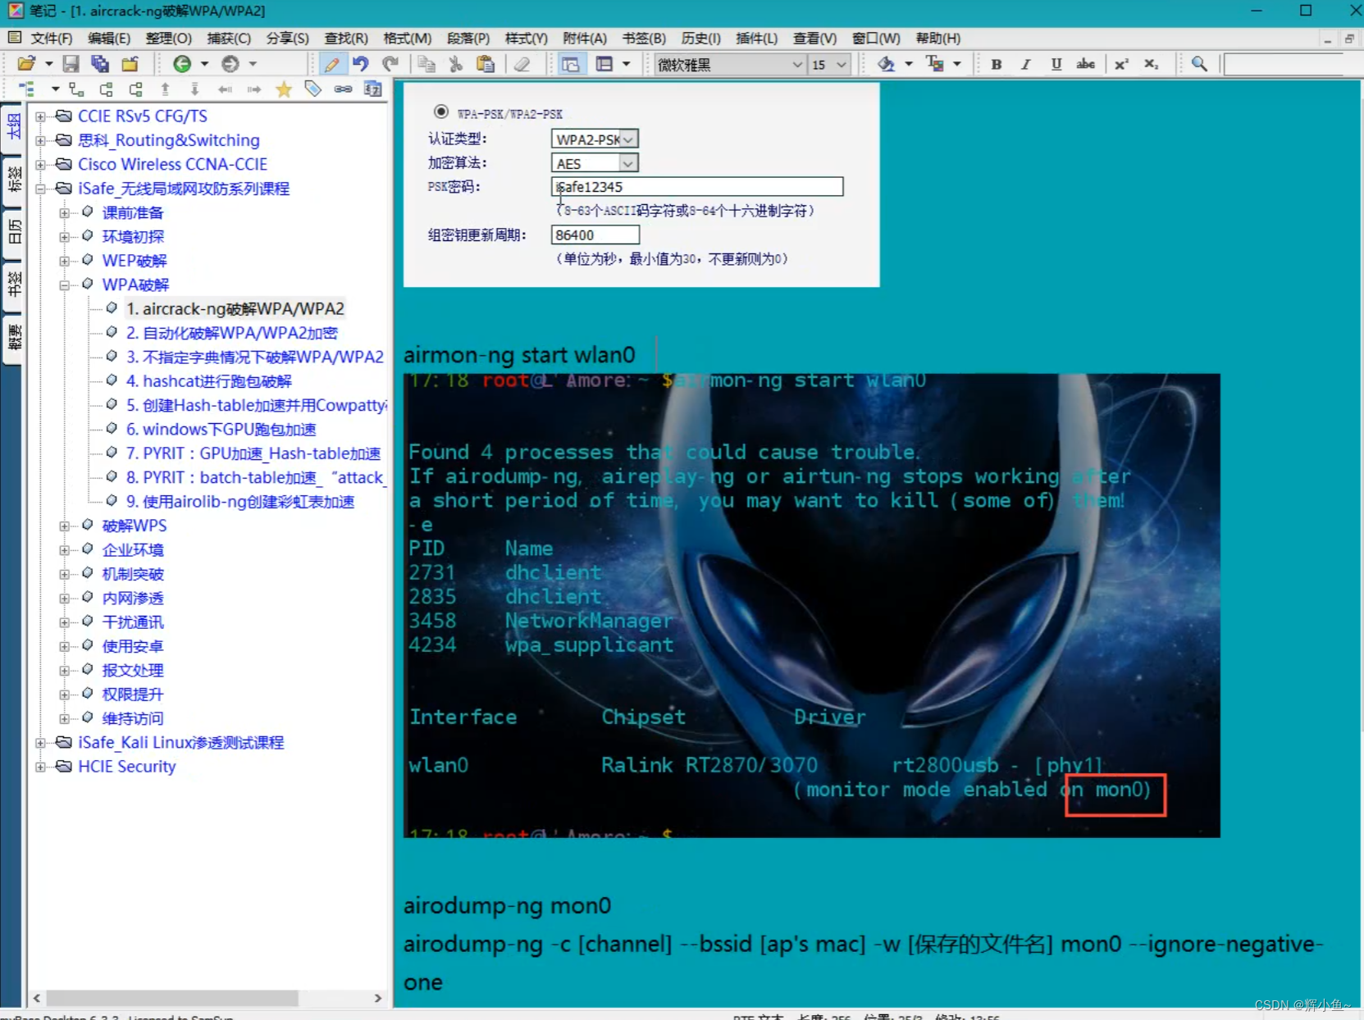1364x1020 pixels.
Task: Expand the HCIE Security node
Action: click(x=40, y=767)
